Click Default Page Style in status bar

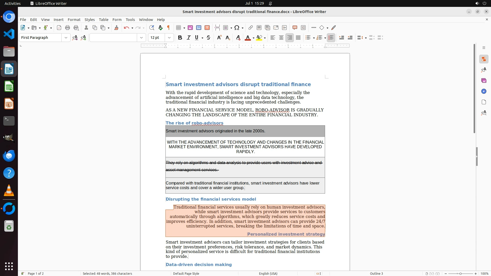point(186,273)
